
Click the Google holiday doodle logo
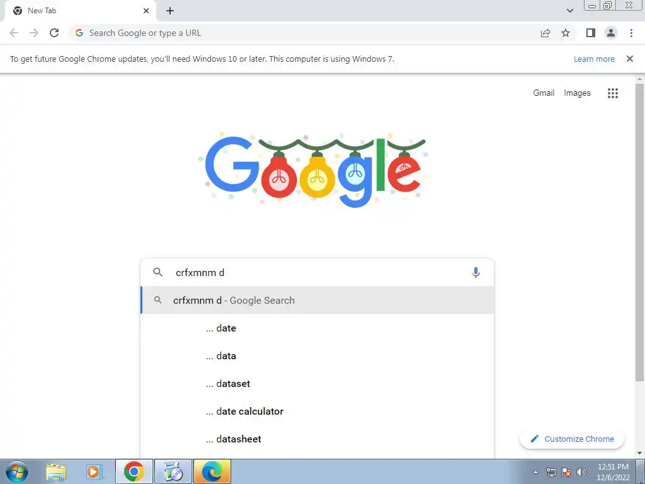(315, 170)
